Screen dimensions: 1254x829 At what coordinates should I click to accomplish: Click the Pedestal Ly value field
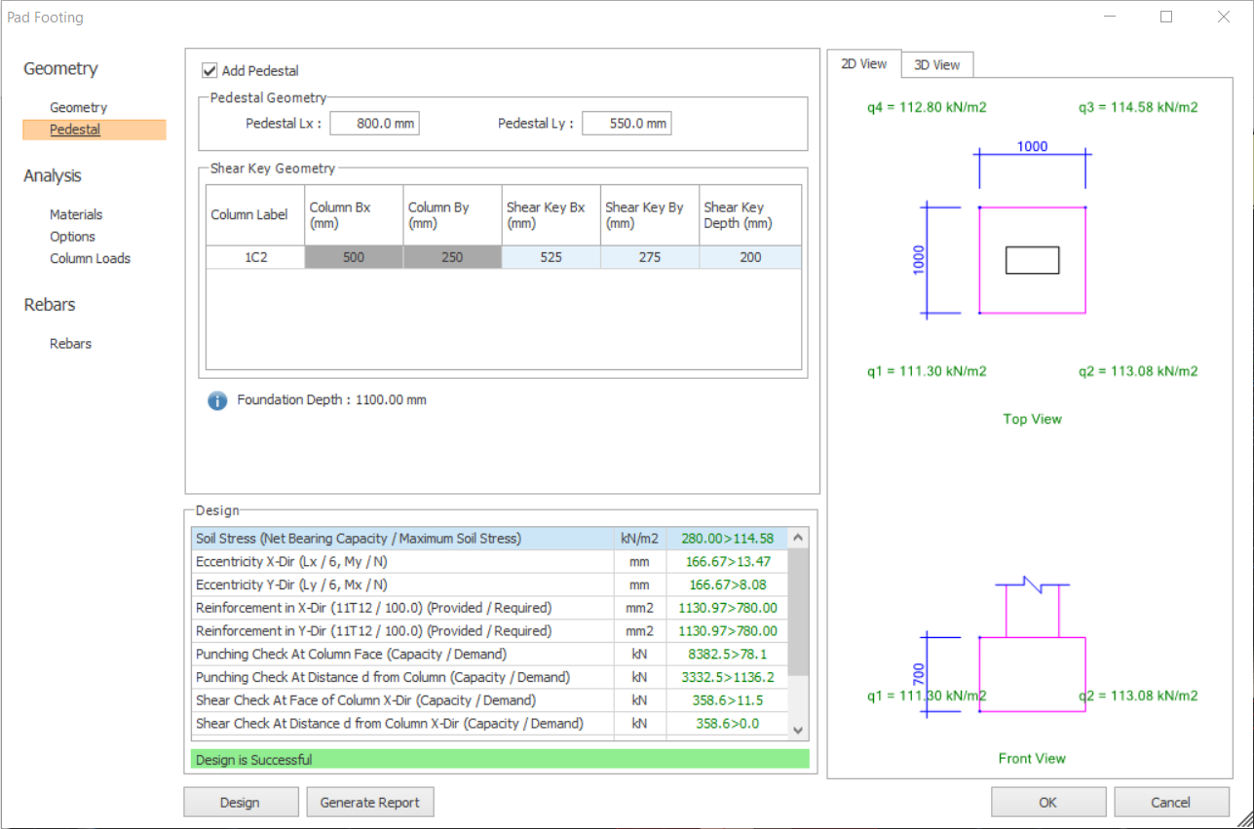click(627, 124)
